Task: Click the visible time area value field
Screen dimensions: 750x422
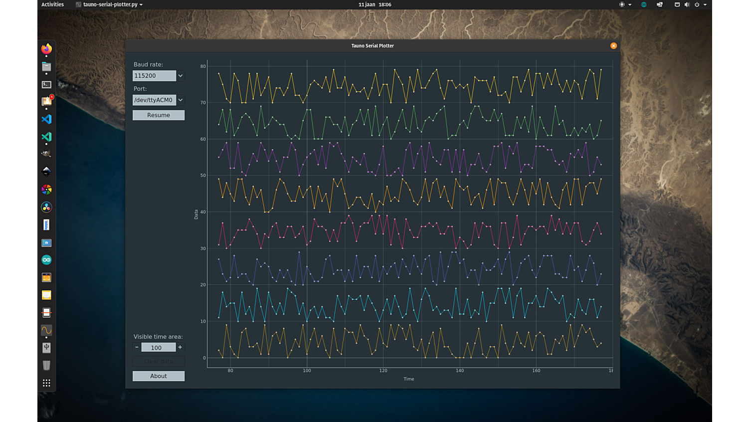Action: tap(158, 348)
